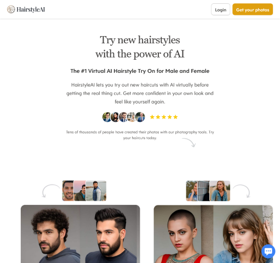Image resolution: width=280 pixels, height=263 pixels.
Task: Click the Login button
Action: click(220, 9)
